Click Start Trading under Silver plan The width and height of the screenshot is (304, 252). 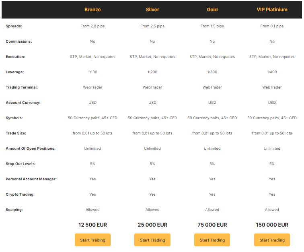pos(152,240)
